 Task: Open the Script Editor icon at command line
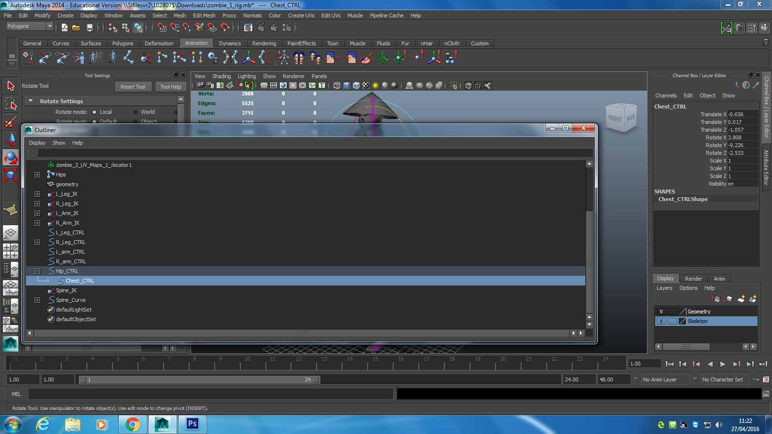point(766,394)
